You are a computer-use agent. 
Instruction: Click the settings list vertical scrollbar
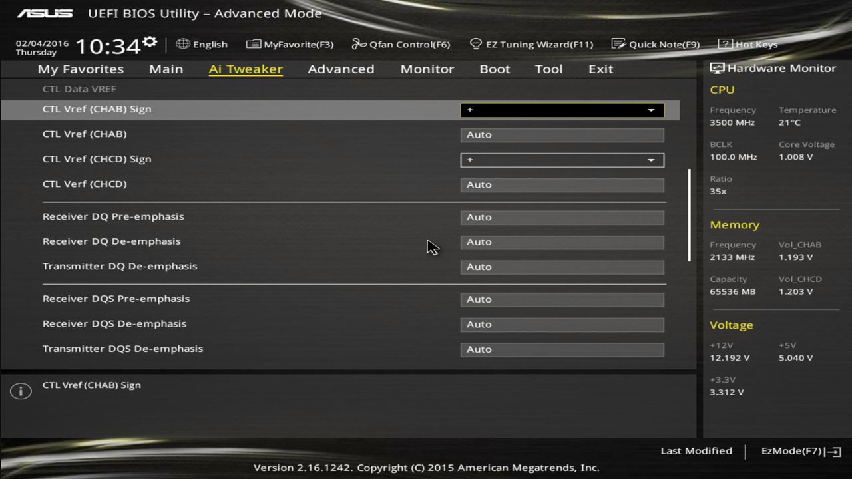(x=690, y=215)
